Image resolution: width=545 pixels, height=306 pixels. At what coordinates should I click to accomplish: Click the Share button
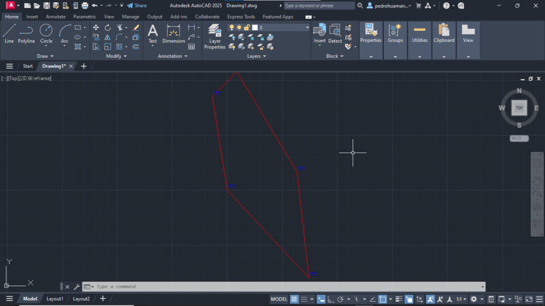click(136, 5)
